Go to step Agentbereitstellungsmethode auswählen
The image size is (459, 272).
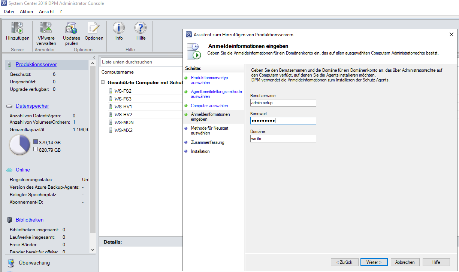(216, 94)
